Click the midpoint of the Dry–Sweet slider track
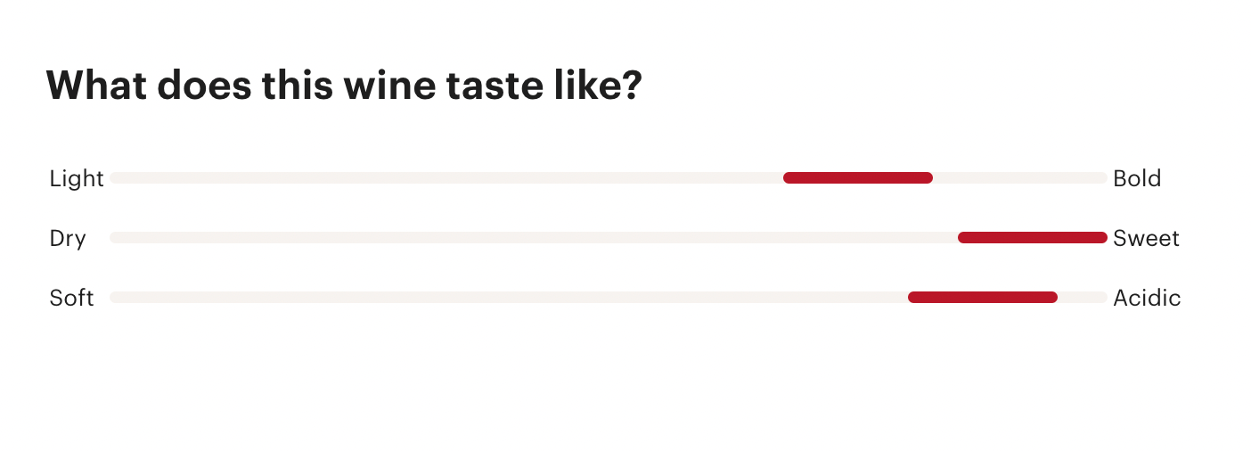 click(609, 237)
